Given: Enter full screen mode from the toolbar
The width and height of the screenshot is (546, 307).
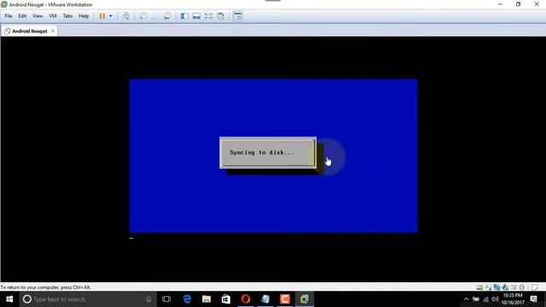Looking at the screenshot, I should [x=208, y=16].
